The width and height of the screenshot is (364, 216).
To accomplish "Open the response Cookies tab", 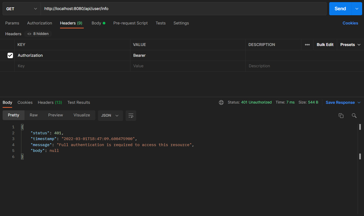I will pyautogui.click(x=25, y=102).
